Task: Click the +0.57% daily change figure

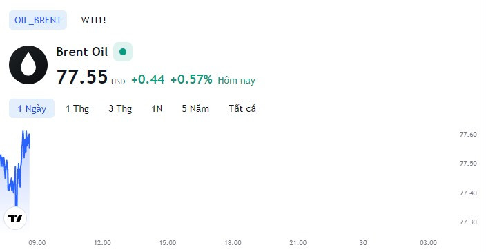Action: click(x=191, y=79)
